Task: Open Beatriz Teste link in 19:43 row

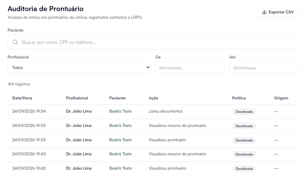Action: pos(121,154)
